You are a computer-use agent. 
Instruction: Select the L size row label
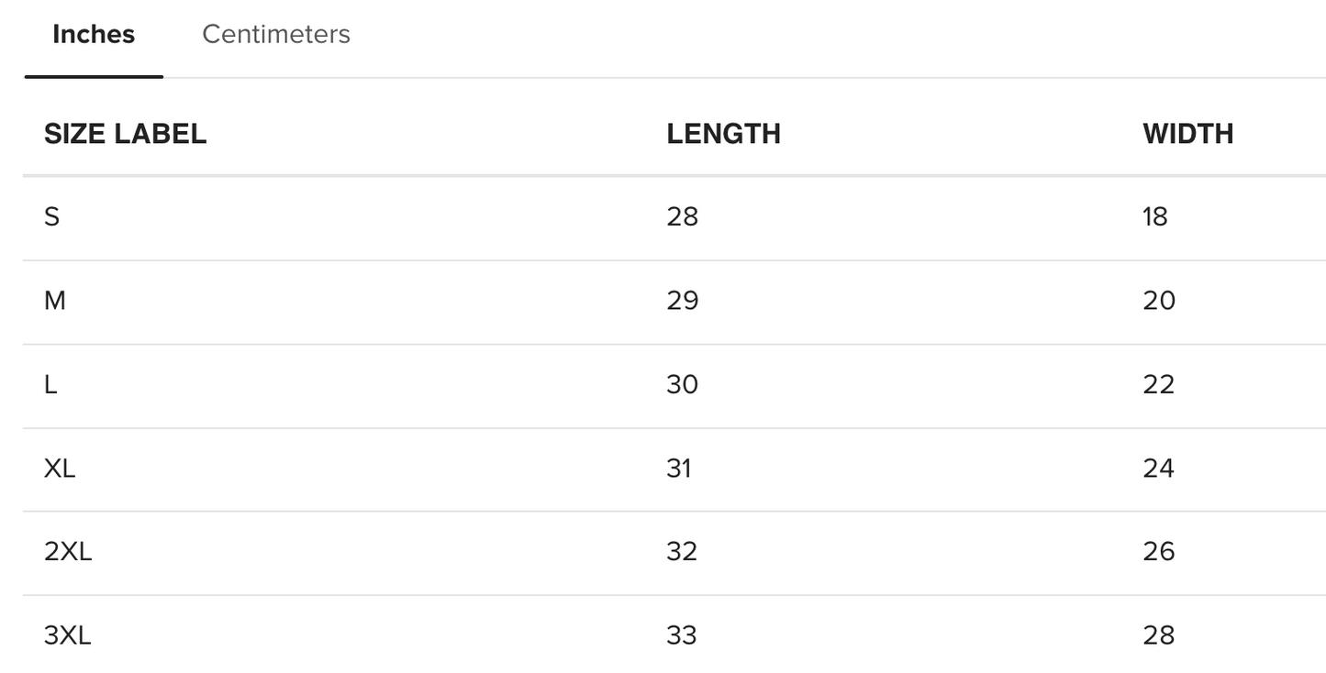(x=50, y=384)
